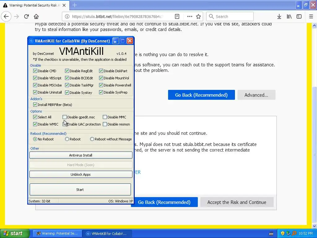Click Accept the Risk and Continue

pos(237,202)
